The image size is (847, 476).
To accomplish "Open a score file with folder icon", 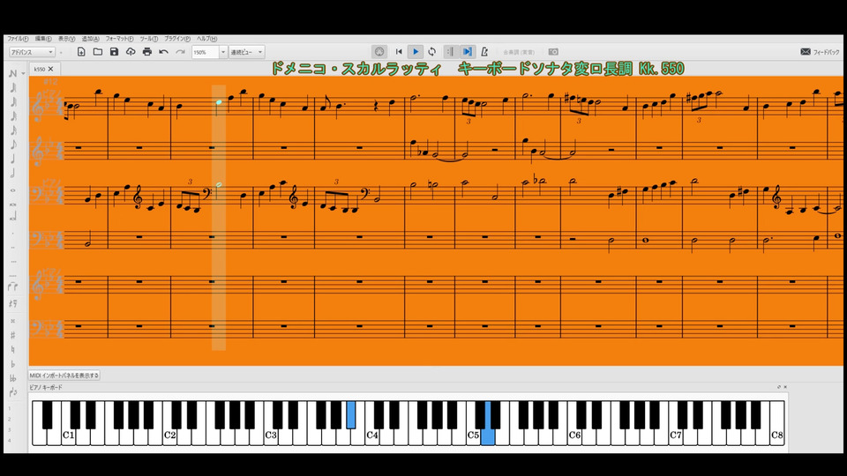I will click(x=98, y=52).
